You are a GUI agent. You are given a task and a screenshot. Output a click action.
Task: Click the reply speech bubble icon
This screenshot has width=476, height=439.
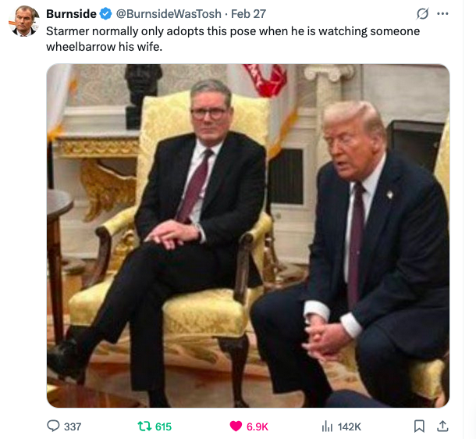click(53, 426)
